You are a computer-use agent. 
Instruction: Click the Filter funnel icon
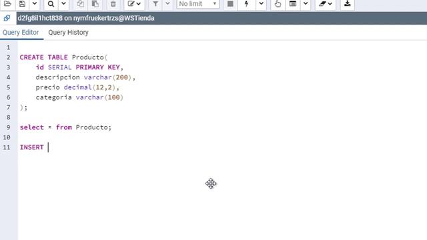(155, 4)
